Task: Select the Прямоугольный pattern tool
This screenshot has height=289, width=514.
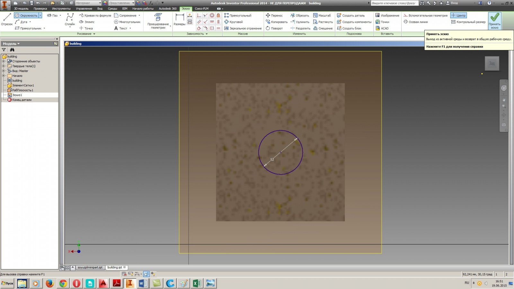Action: [238, 15]
